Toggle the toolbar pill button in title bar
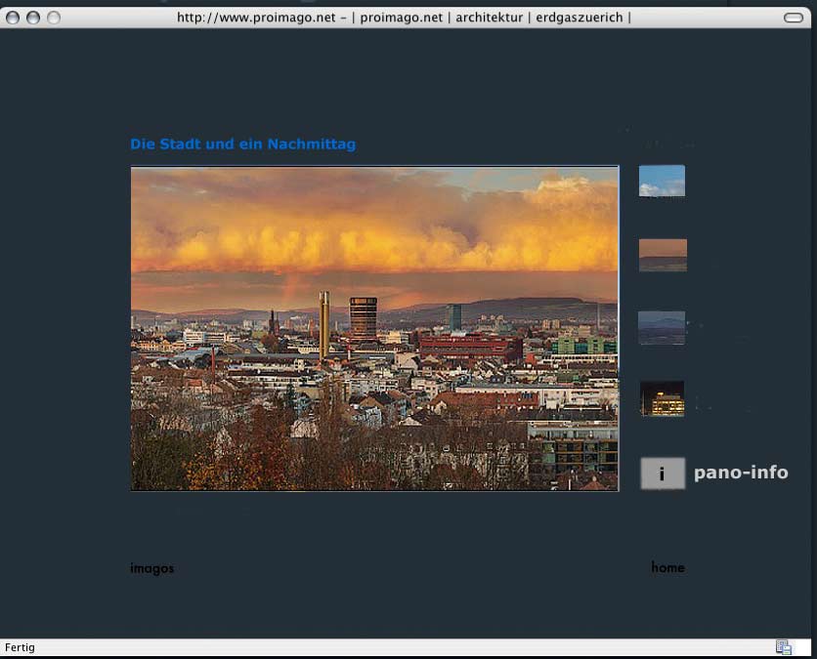 pos(793,18)
